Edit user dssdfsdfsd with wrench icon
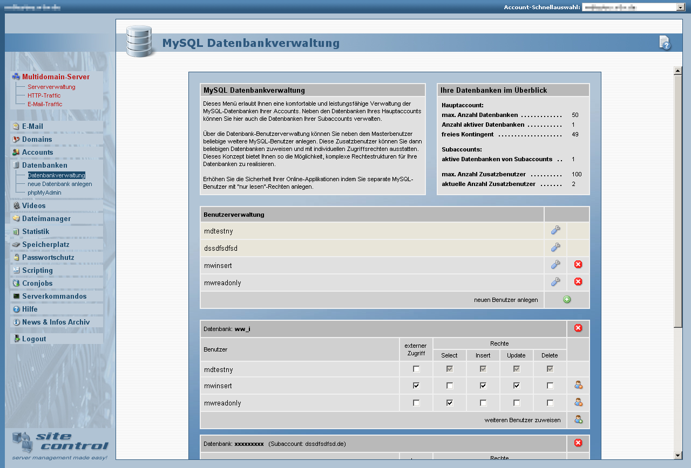Screen dimensions: 691x468 coord(555,247)
